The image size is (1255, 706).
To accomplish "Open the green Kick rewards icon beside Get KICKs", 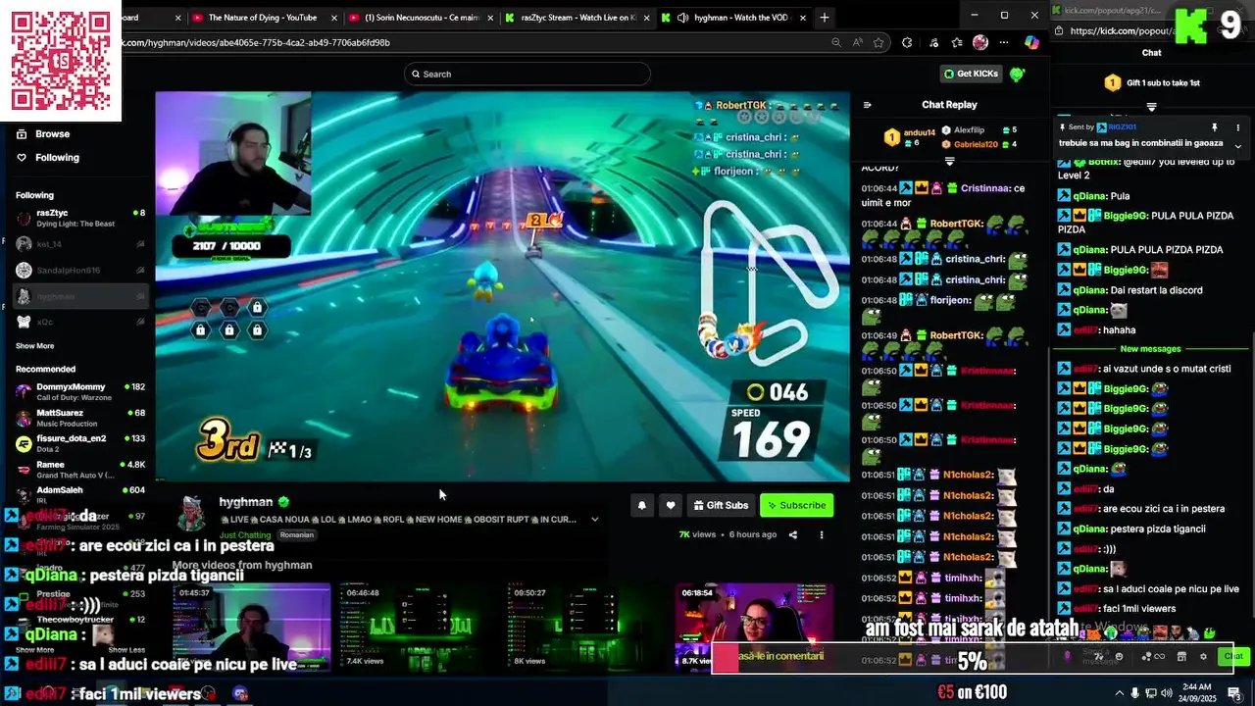I will [1017, 74].
